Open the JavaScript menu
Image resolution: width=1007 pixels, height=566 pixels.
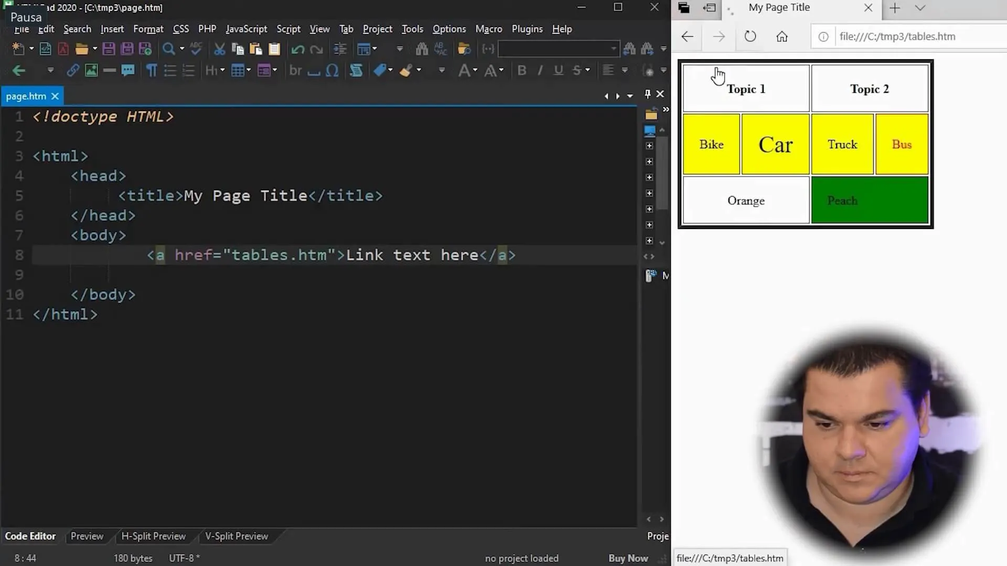tap(247, 29)
